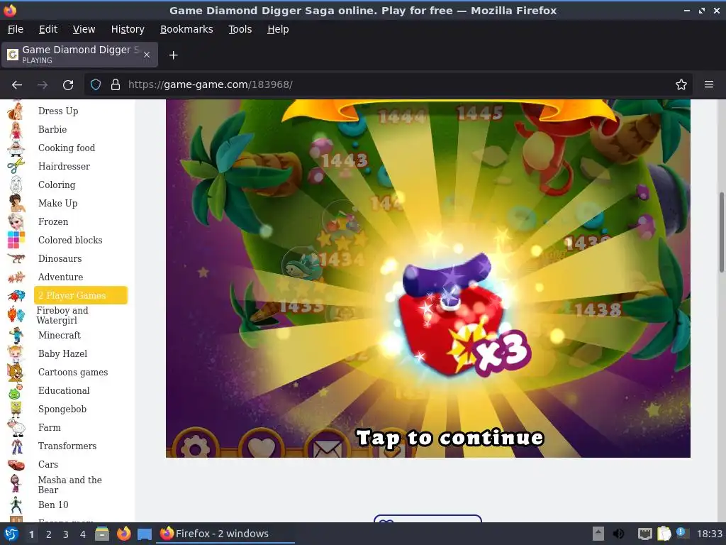
Task: Click the Fireboy and Watergirl icon
Action: pyautogui.click(x=16, y=315)
